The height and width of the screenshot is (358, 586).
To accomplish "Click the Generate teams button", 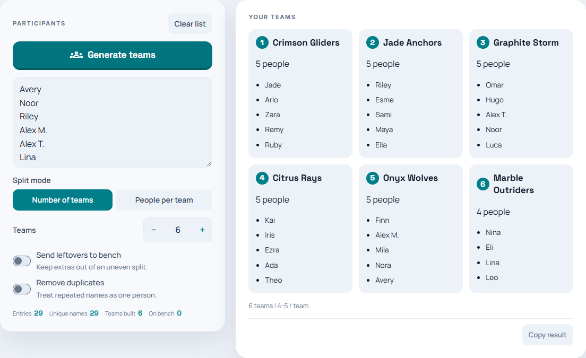I will tap(113, 55).
